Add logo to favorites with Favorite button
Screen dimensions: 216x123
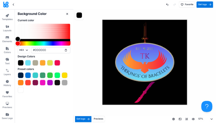187,5
